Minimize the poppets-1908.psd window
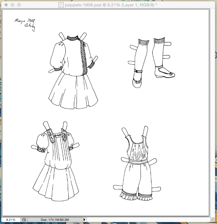 (13, 5)
